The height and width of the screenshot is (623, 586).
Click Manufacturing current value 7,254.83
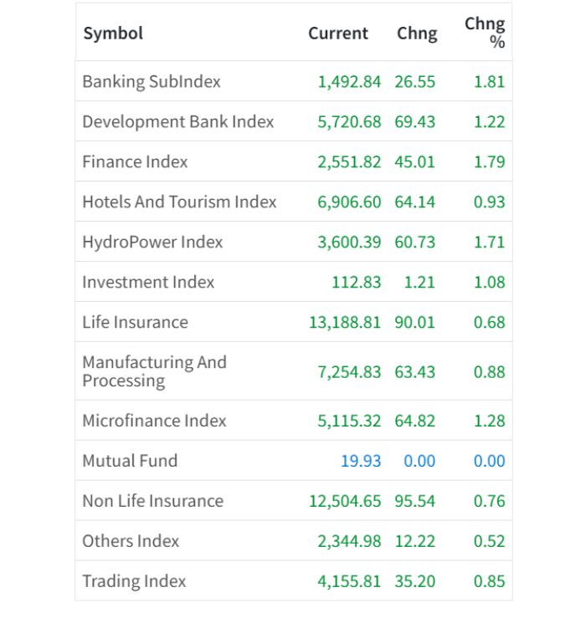coord(349,372)
